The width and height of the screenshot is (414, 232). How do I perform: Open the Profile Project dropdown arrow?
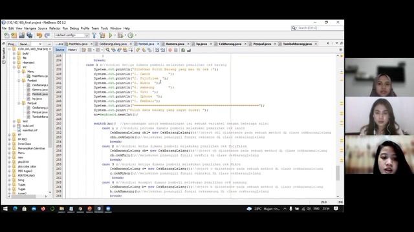(x=136, y=35)
